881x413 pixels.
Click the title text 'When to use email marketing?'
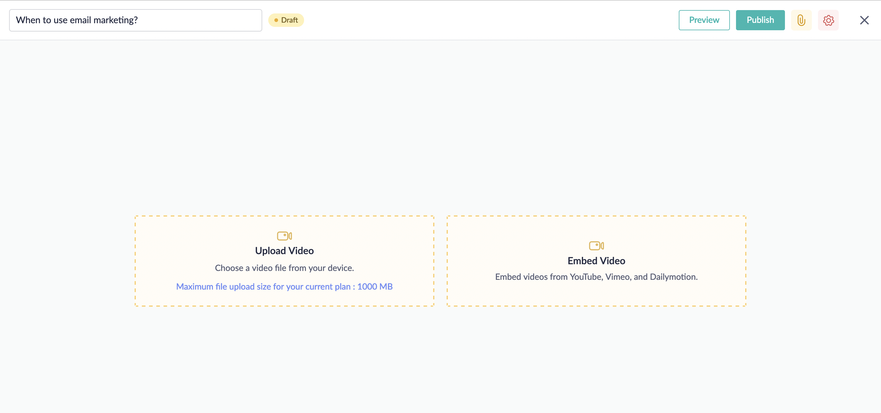(x=77, y=20)
